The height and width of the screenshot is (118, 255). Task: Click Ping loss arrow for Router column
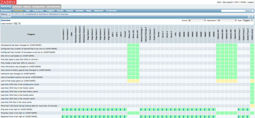coord(158,109)
